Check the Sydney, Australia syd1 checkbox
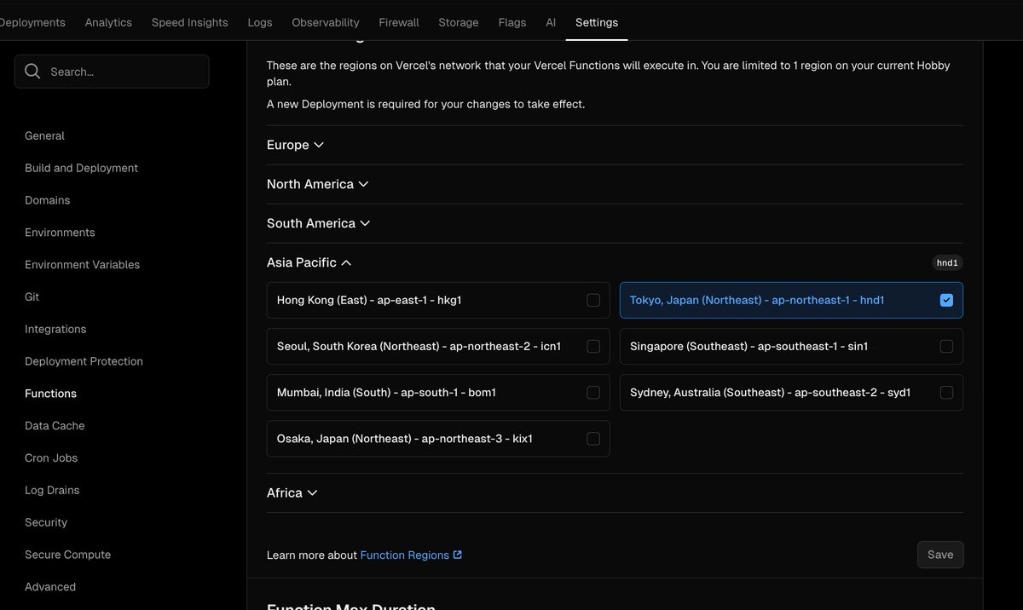1023x610 pixels. (946, 392)
